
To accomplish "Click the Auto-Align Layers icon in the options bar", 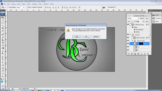I will tap(79, 7).
